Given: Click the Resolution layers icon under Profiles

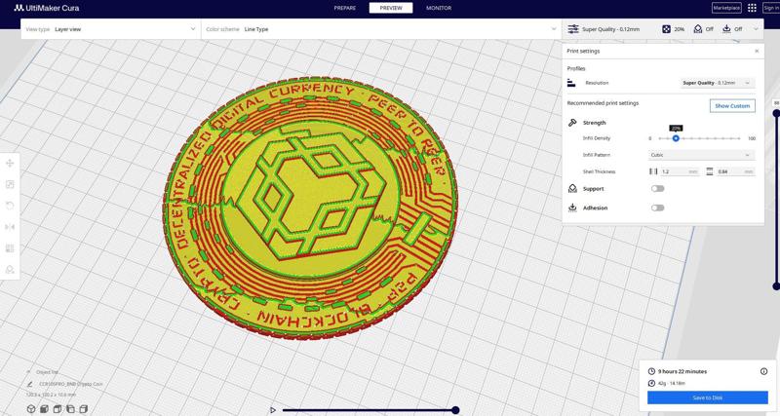Looking at the screenshot, I should coord(571,83).
